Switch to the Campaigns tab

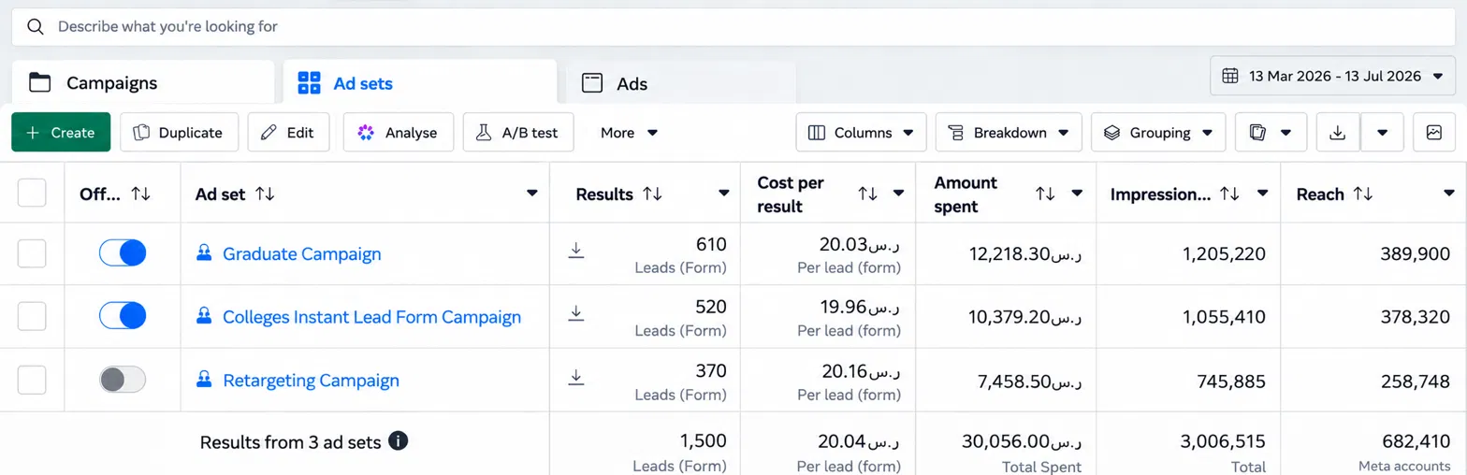click(143, 83)
